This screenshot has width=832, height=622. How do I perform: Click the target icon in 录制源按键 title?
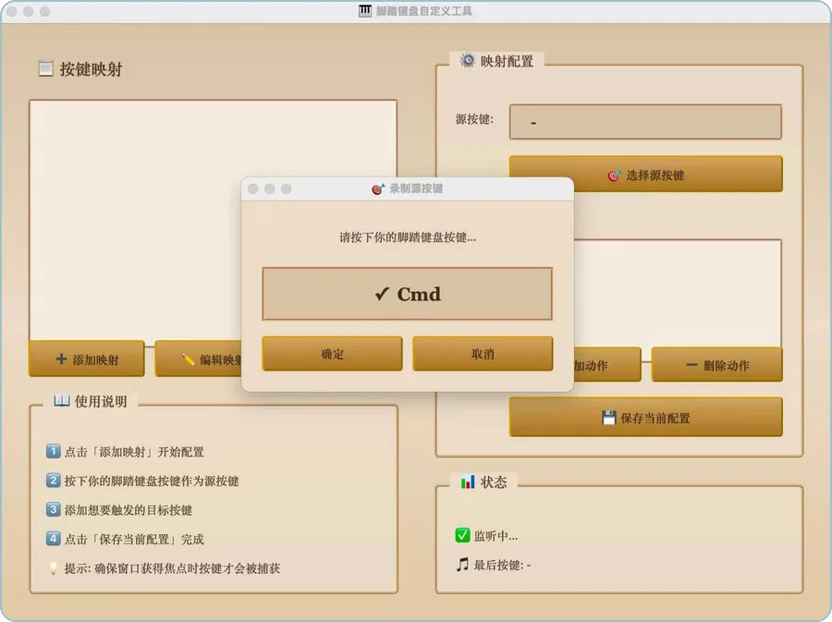click(x=378, y=189)
